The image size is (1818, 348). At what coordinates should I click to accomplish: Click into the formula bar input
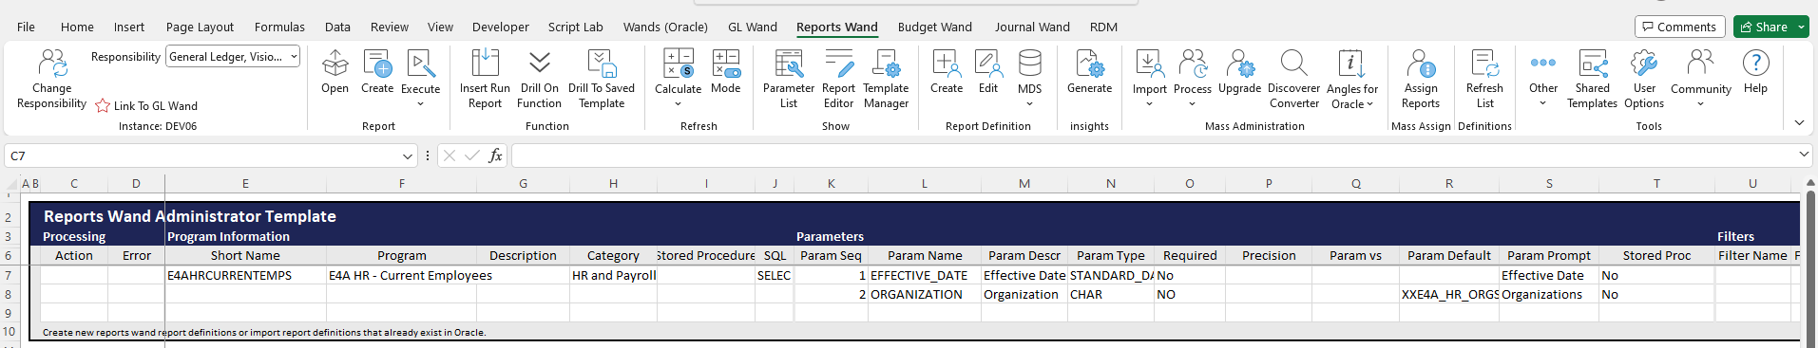click(x=1155, y=156)
